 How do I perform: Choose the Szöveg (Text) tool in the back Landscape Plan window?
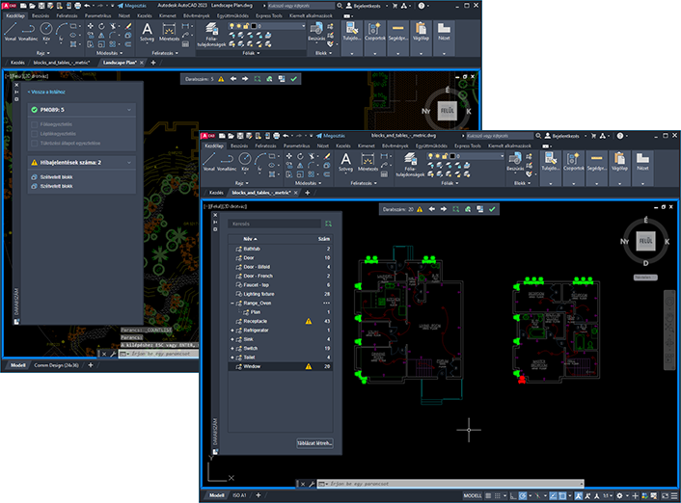tap(148, 32)
